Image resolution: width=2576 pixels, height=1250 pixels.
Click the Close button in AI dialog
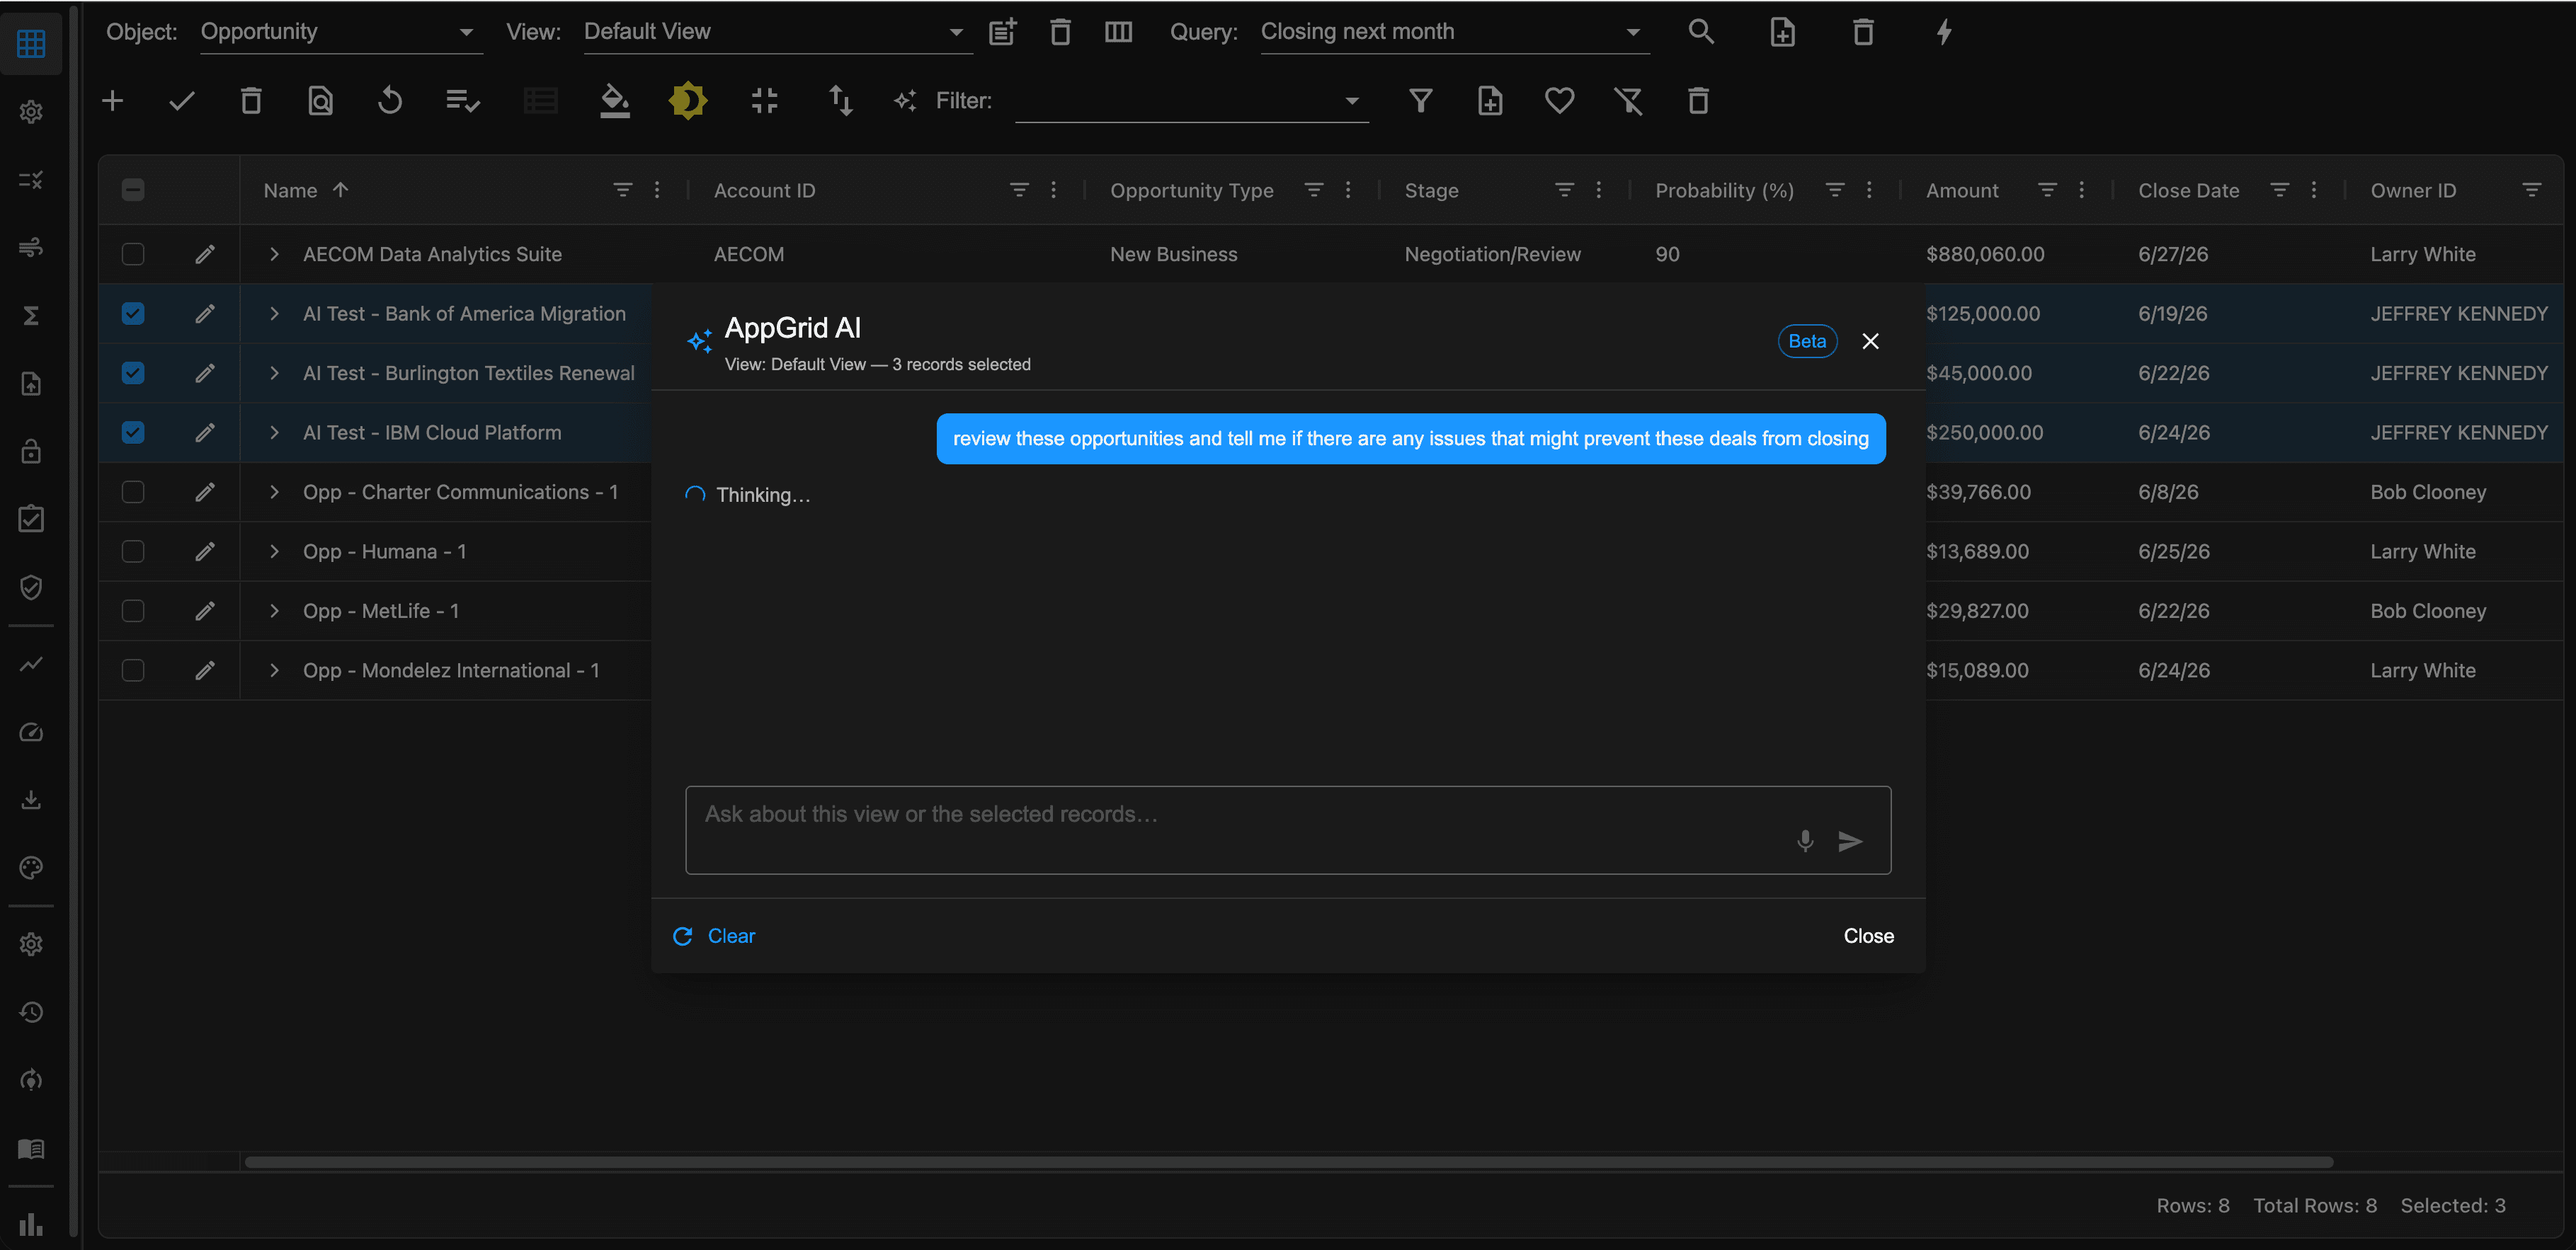point(1868,936)
